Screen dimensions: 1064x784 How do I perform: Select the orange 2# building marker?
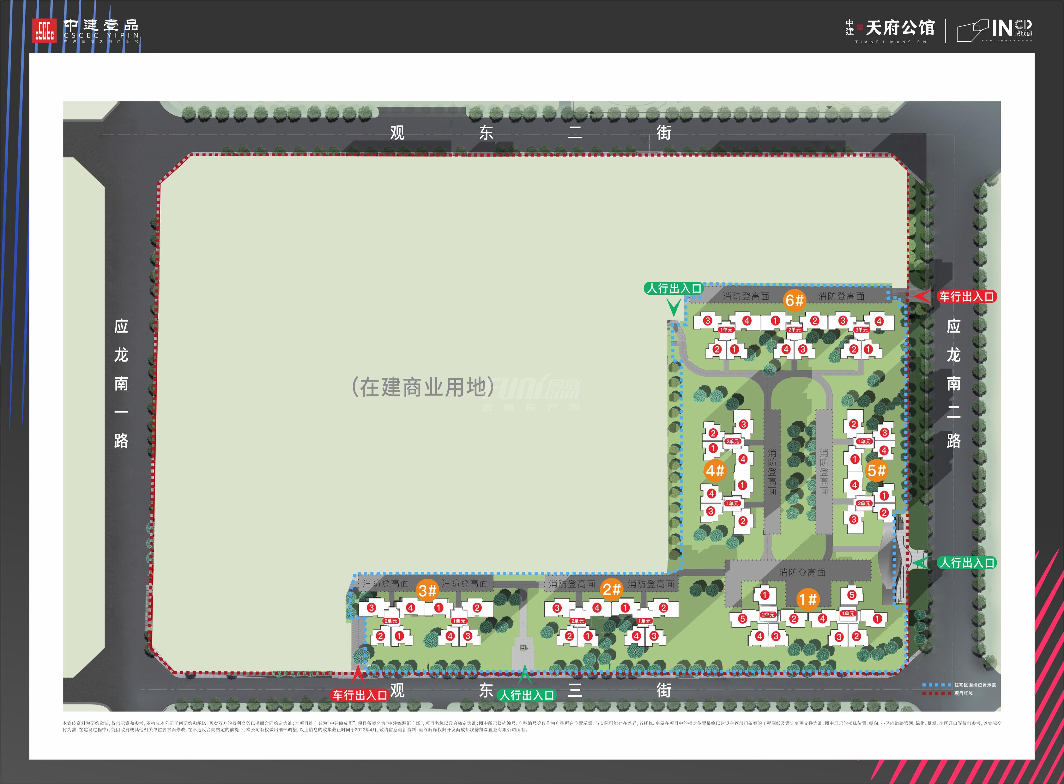coord(611,590)
